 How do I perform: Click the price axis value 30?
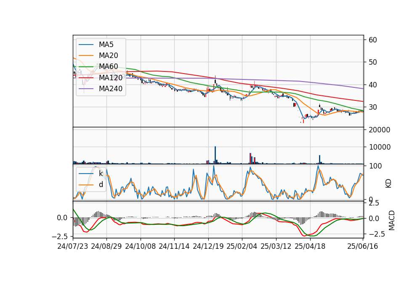click(x=373, y=107)
